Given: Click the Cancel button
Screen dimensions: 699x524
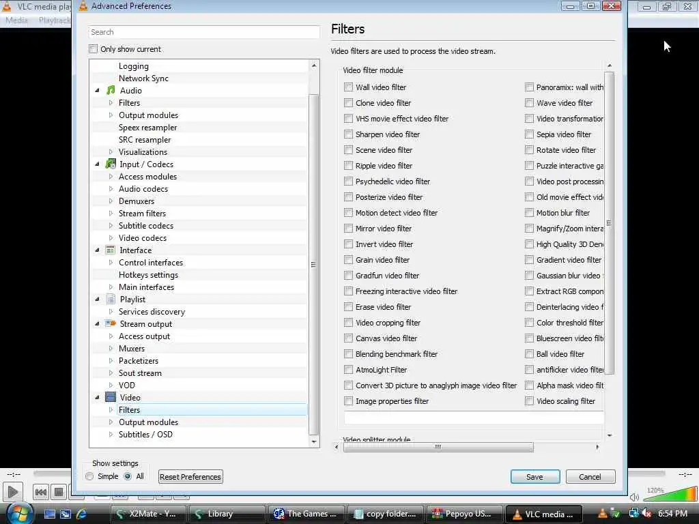Looking at the screenshot, I should click(x=590, y=477).
